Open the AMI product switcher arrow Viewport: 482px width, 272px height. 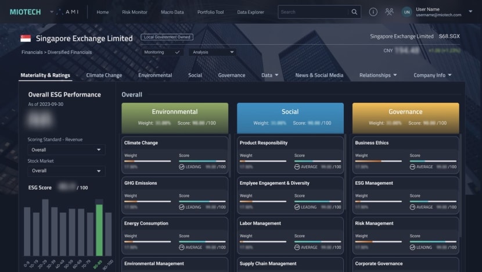pos(52,12)
